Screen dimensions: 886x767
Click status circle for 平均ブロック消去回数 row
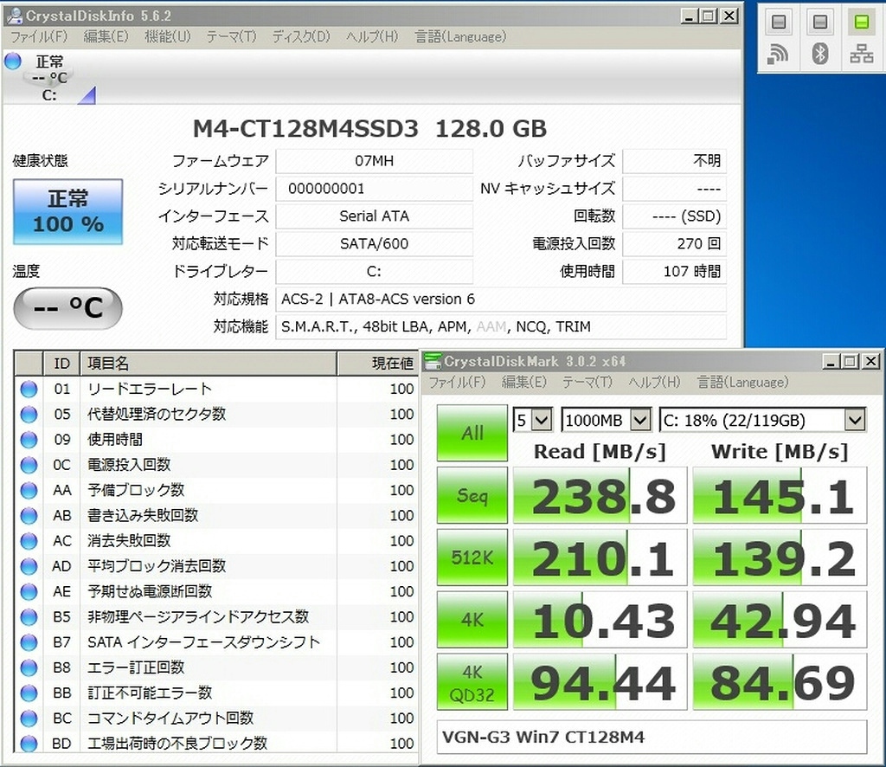(x=29, y=566)
